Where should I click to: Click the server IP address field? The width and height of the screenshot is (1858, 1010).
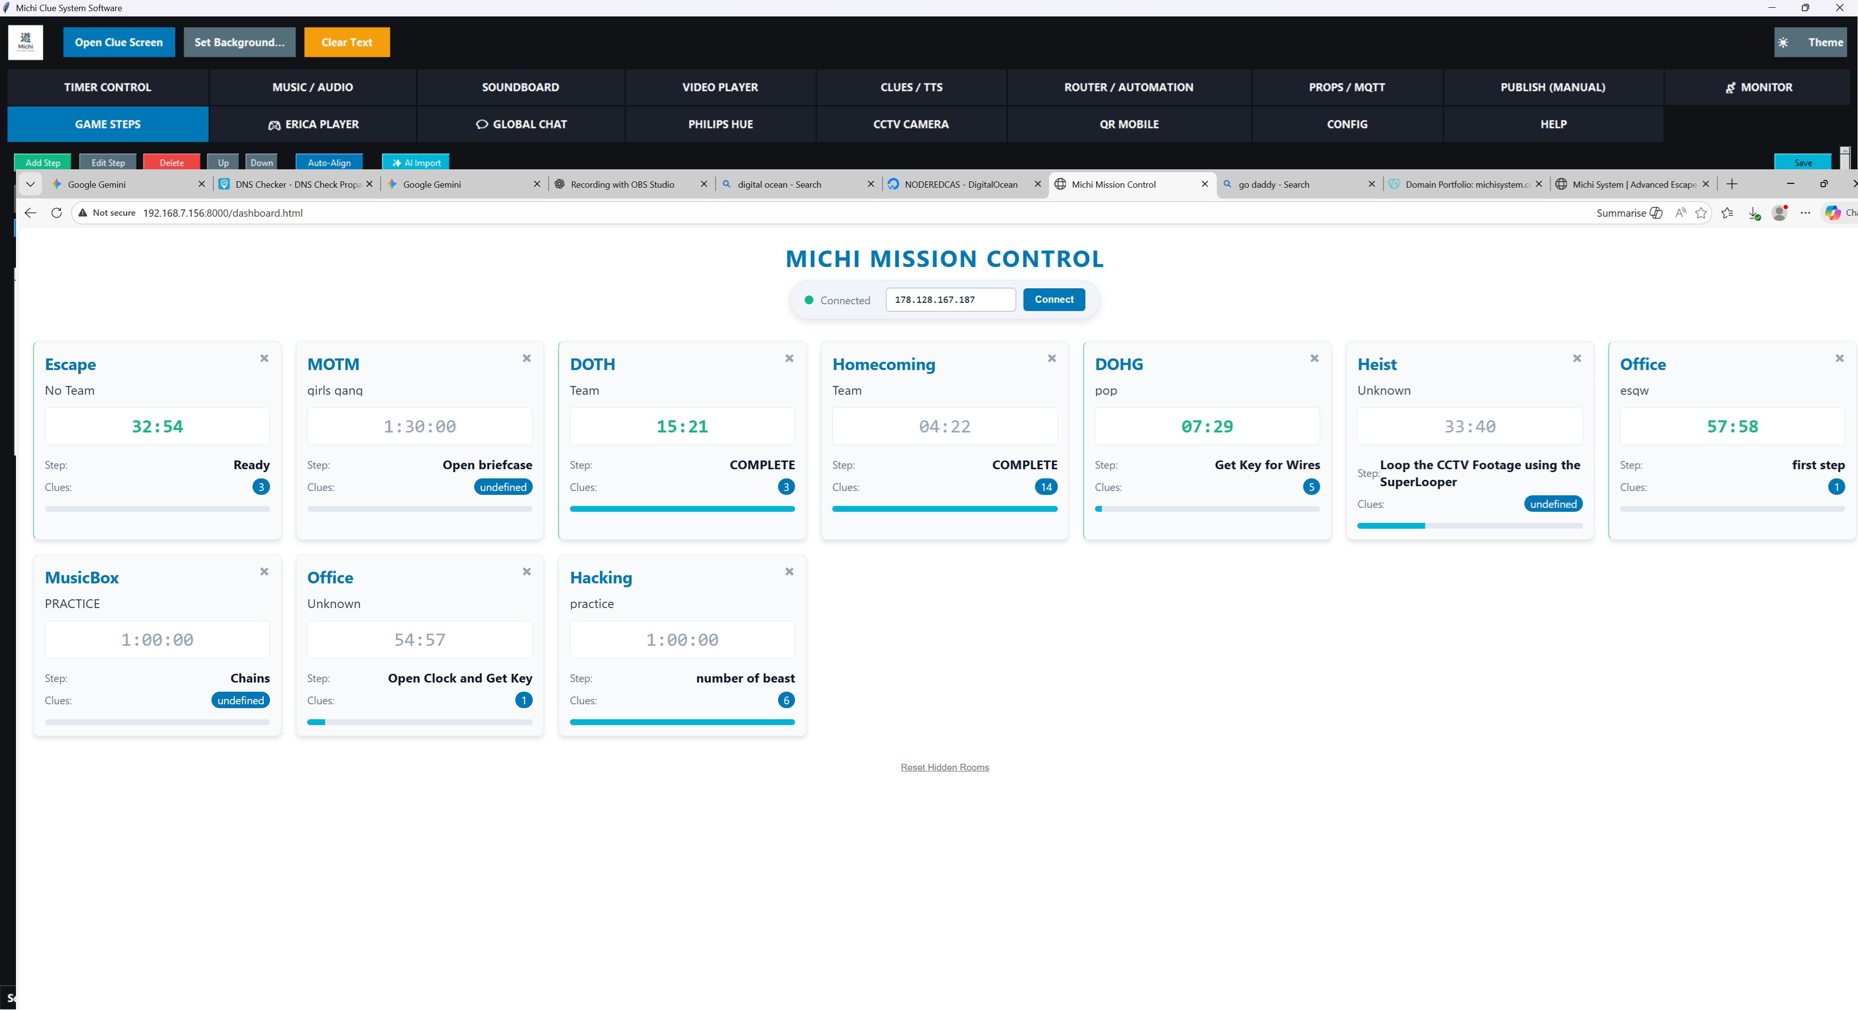950,300
